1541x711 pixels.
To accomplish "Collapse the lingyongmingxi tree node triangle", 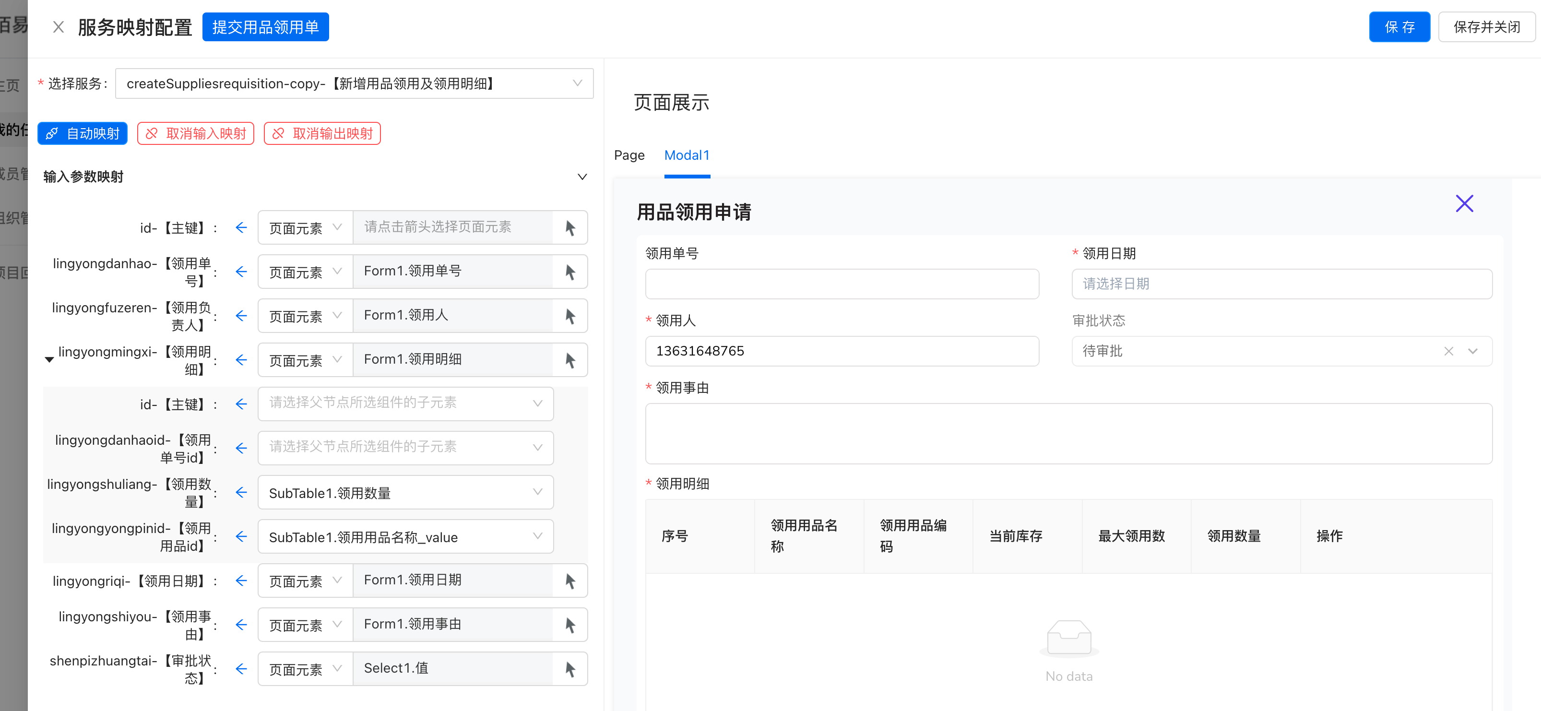I will 49,360.
